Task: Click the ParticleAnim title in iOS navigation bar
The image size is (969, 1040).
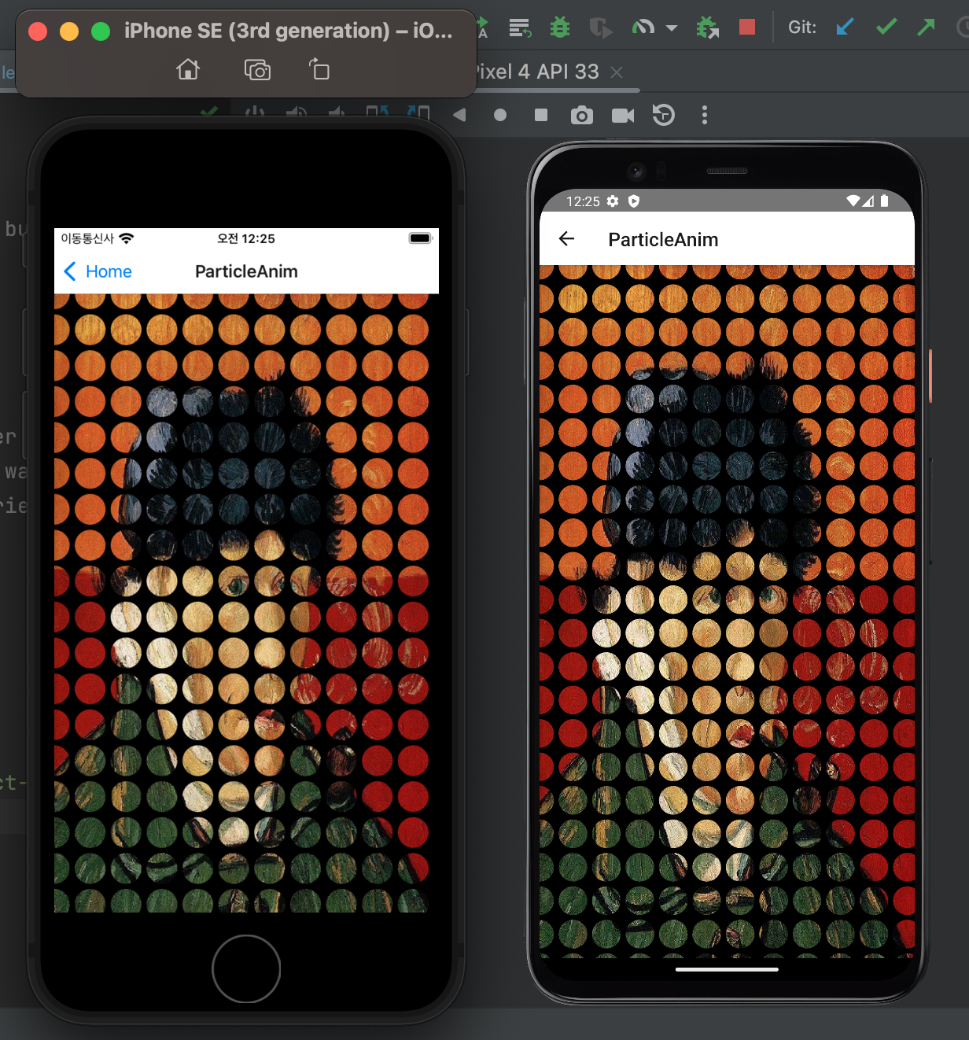Action: 246,271
